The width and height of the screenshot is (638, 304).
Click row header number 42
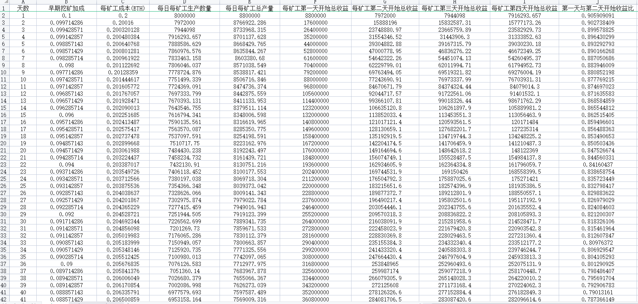click(4, 299)
